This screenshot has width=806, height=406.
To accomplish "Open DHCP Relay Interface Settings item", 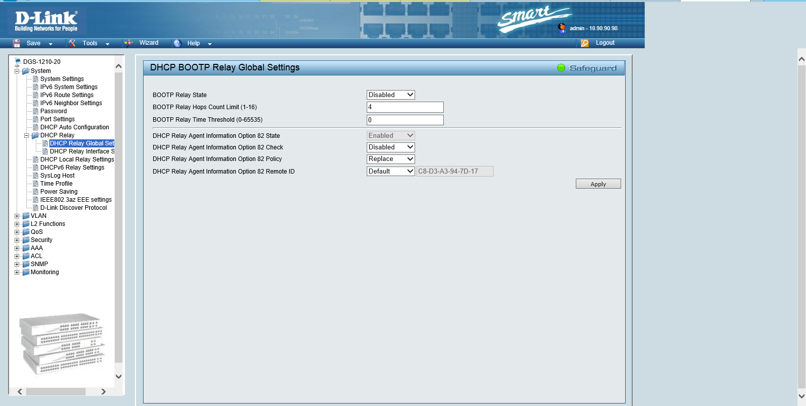I will point(82,151).
